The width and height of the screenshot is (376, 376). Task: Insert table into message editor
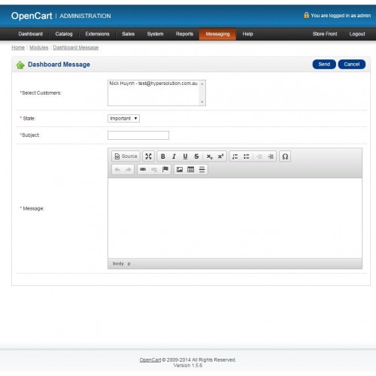coord(191,169)
